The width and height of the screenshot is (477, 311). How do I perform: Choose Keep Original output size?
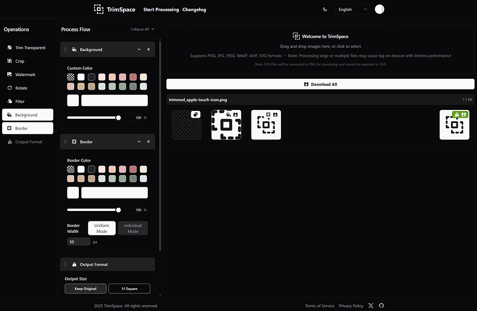tap(86, 289)
